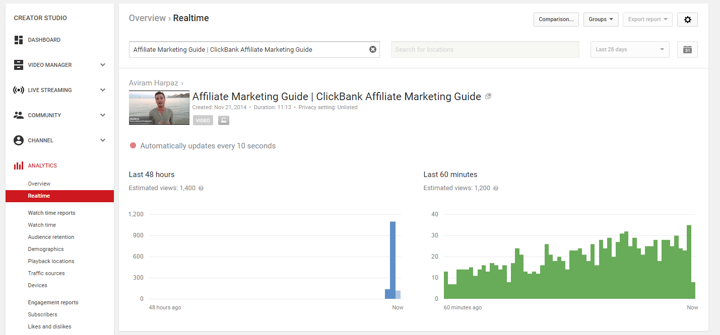Click the Community people icon
Viewport: 720px width, 335px height.
click(19, 115)
